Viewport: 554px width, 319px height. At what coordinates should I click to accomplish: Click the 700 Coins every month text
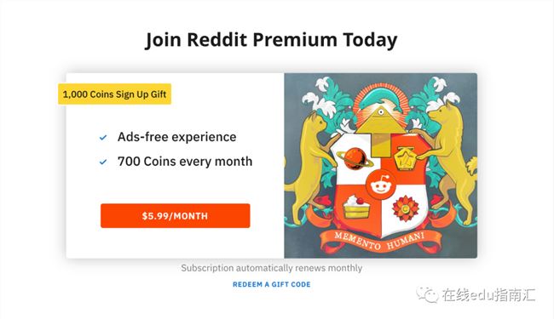[185, 162]
